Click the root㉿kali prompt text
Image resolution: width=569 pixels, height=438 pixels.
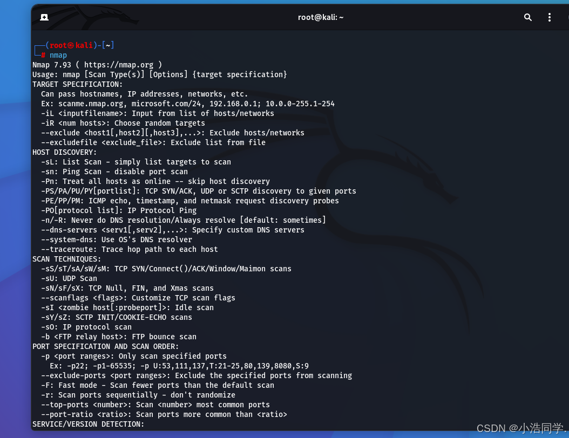tap(71, 45)
